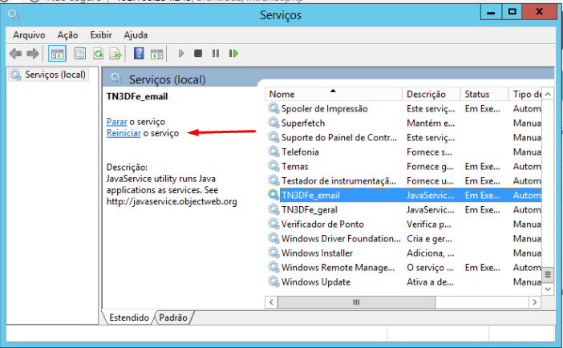
Task: Open the Ação menu
Action: point(68,35)
